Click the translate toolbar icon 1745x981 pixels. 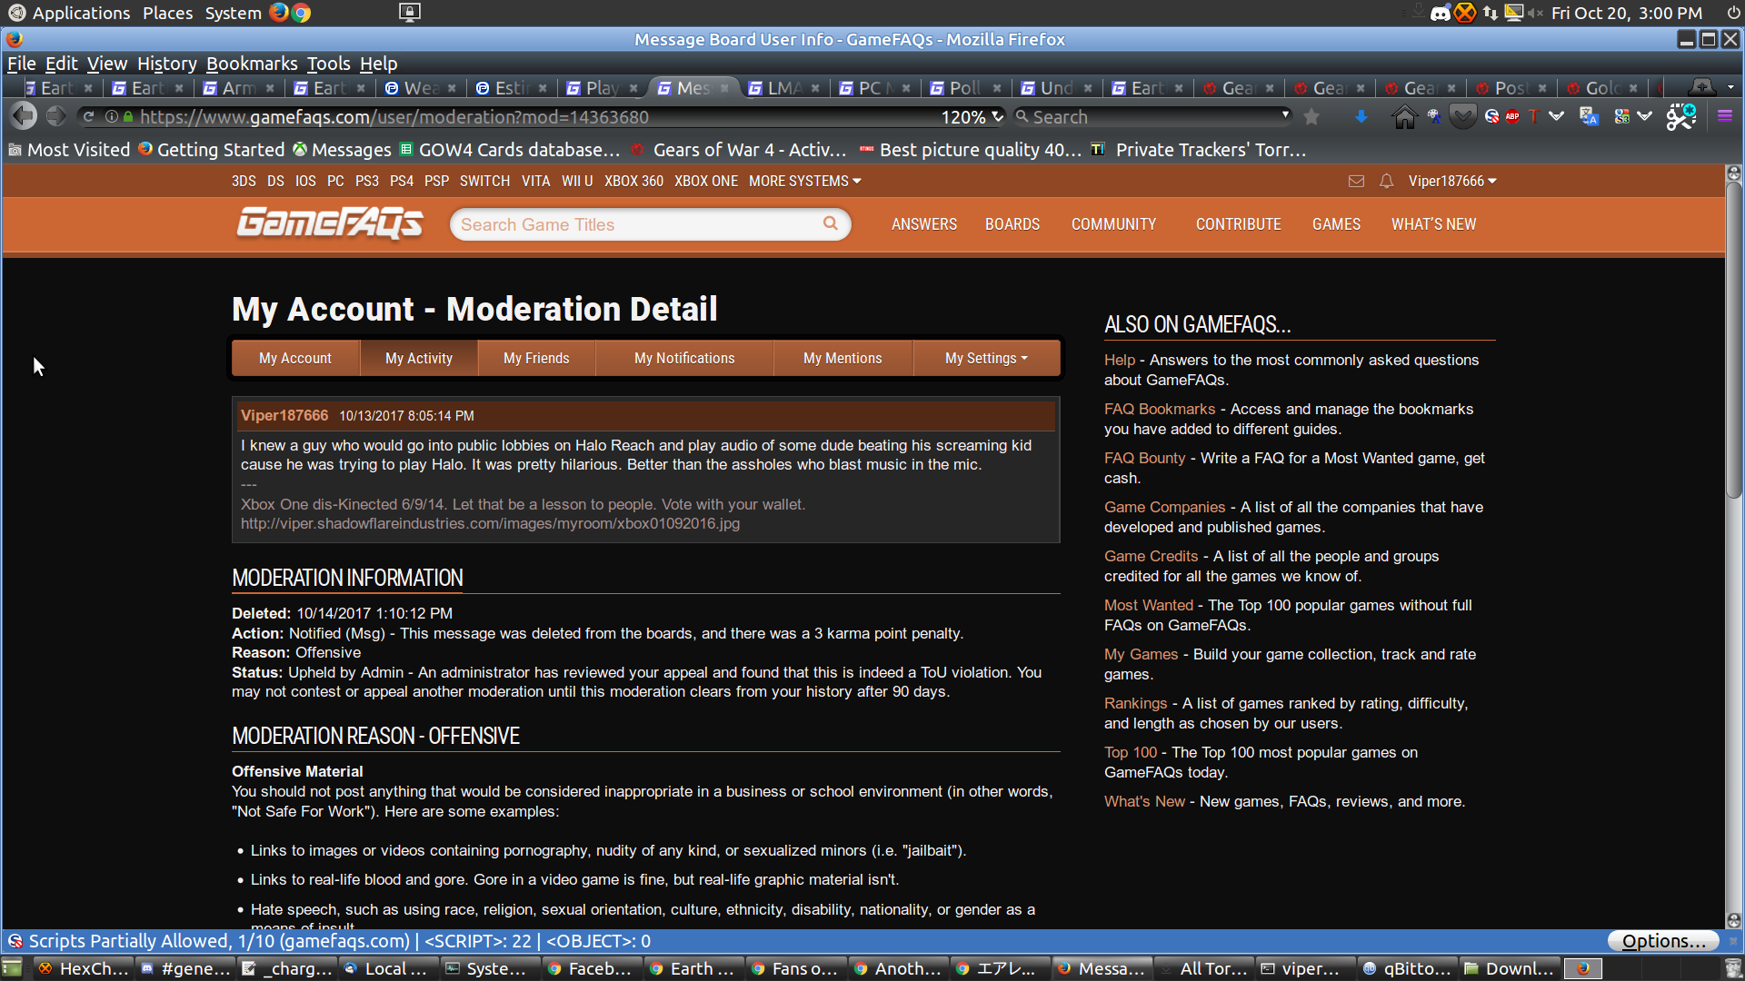(1589, 116)
